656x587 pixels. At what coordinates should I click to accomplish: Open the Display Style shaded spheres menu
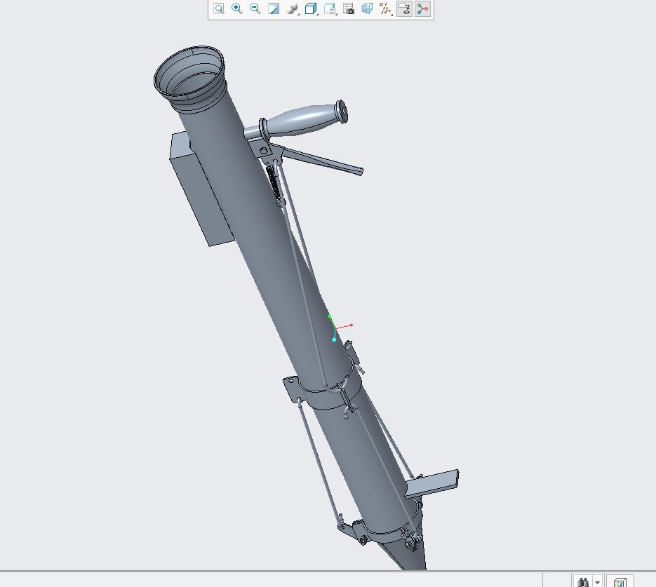click(293, 9)
